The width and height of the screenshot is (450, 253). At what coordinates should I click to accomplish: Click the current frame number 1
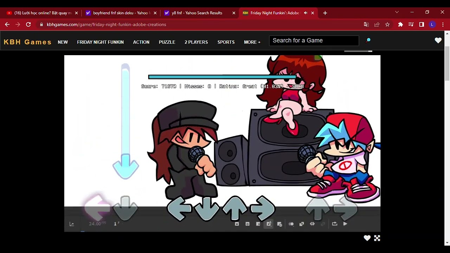pyautogui.click(x=115, y=224)
